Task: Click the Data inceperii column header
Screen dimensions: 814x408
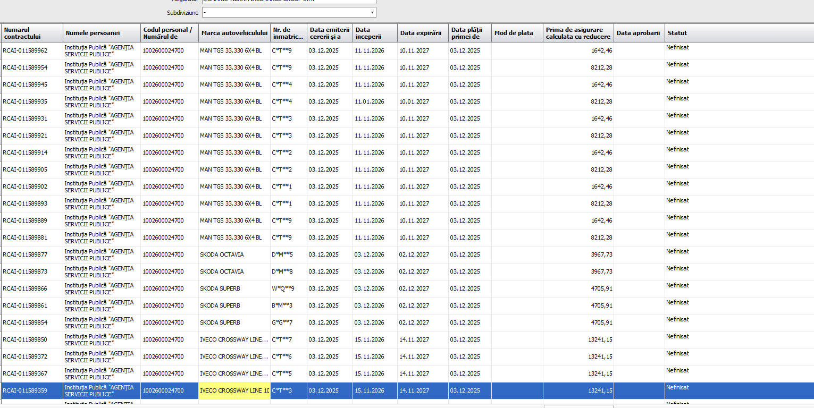Action: 374,33
